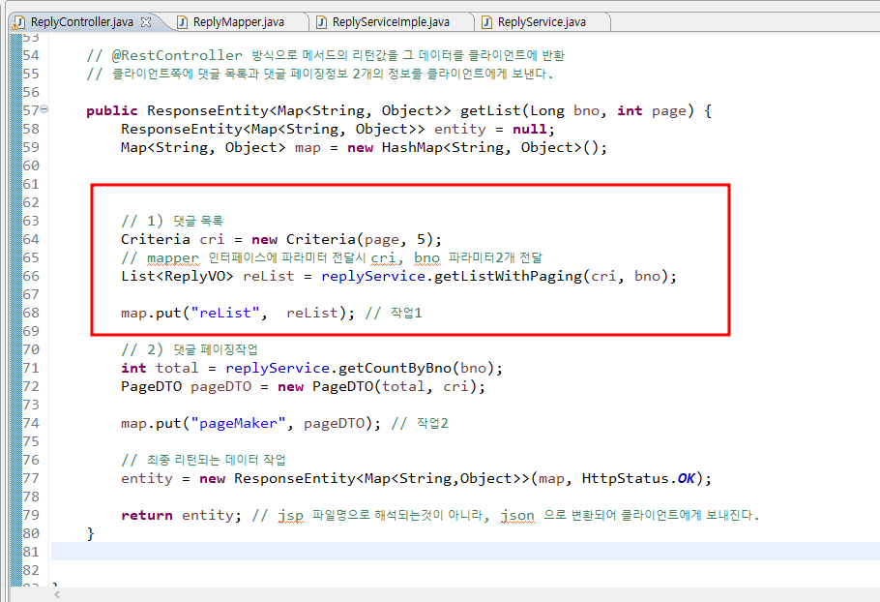Click the '// 최종 리턴되는 데이터 작업' comment
The width and height of the screenshot is (880, 602).
coord(203,460)
